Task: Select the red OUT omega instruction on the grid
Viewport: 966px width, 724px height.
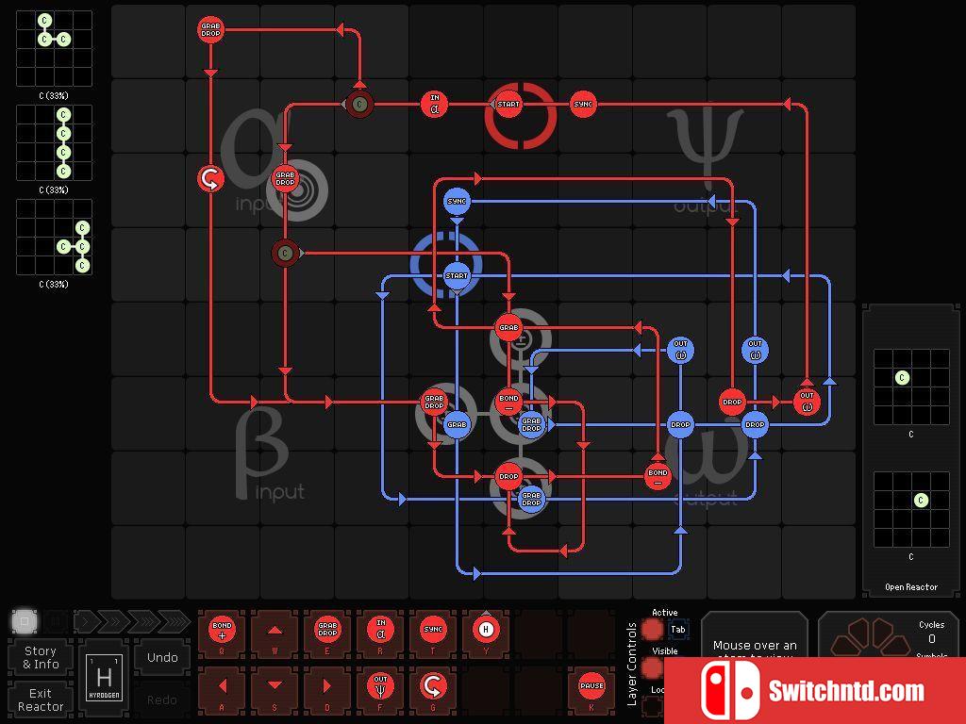Action: [808, 402]
